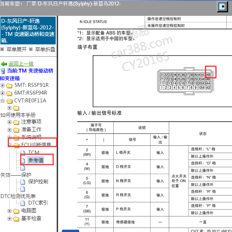The height and width of the screenshot is (232, 232).
Task: Click document icon beside DTC索引
Action: 23,203
